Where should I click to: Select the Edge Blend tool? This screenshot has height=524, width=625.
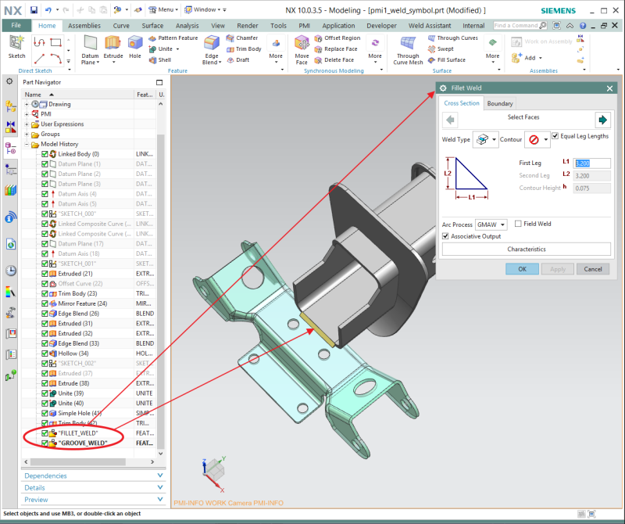212,50
